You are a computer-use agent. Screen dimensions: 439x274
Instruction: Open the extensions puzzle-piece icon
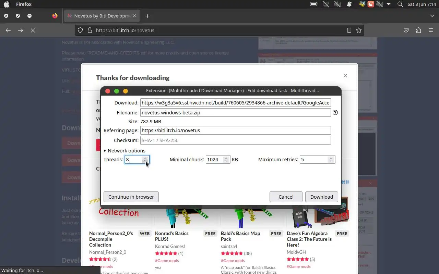point(418,30)
